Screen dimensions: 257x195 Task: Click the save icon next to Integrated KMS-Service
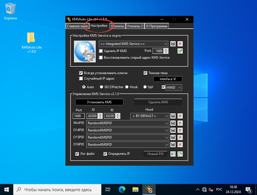tap(173, 44)
